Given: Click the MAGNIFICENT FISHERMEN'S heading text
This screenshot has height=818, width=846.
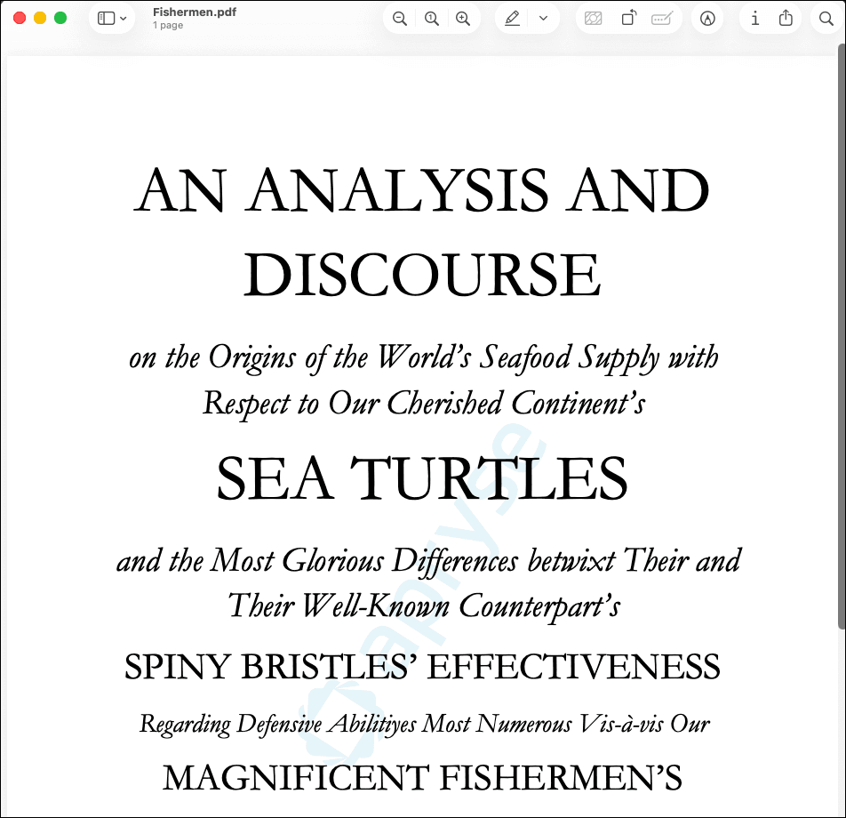Looking at the screenshot, I should (x=422, y=778).
